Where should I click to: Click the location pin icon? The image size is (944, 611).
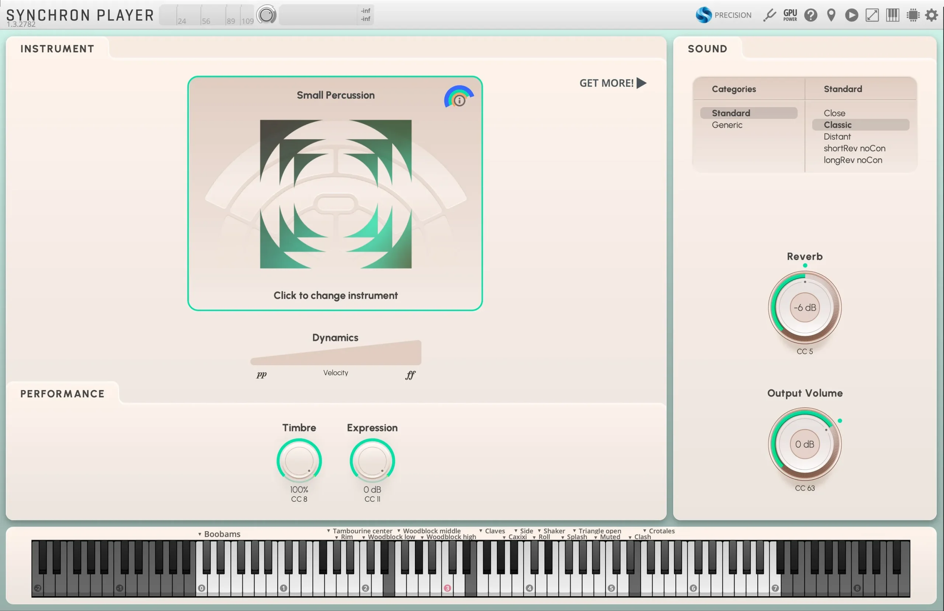[831, 15]
